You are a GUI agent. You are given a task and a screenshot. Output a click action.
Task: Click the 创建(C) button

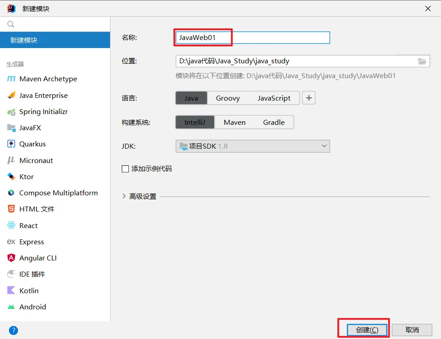coord(367,330)
